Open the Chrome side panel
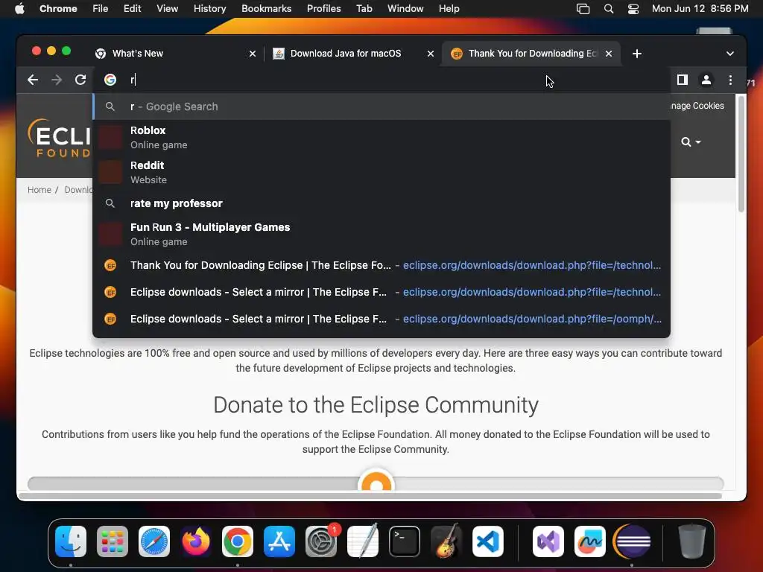The height and width of the screenshot is (572, 763). tap(683, 80)
